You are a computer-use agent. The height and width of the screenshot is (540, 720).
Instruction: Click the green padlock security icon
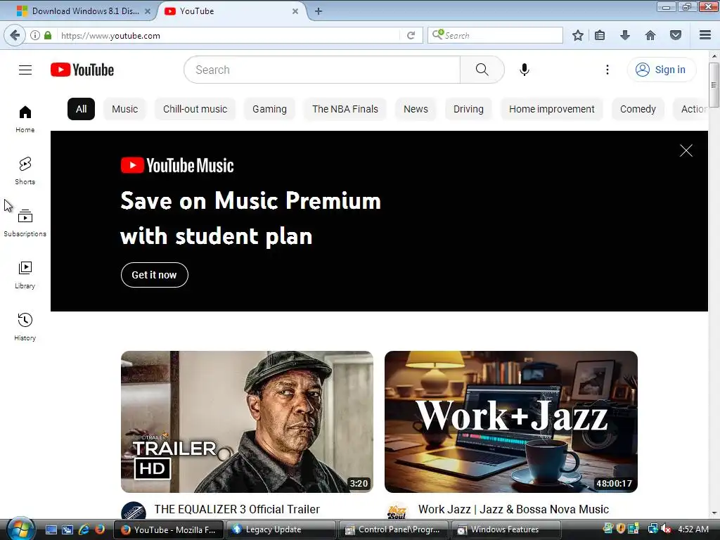pyautogui.click(x=48, y=35)
